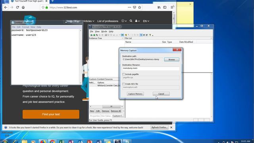Click the highlighted Capture Memory toolbar icon
The width and height of the screenshot is (254, 143).
click(123, 35)
